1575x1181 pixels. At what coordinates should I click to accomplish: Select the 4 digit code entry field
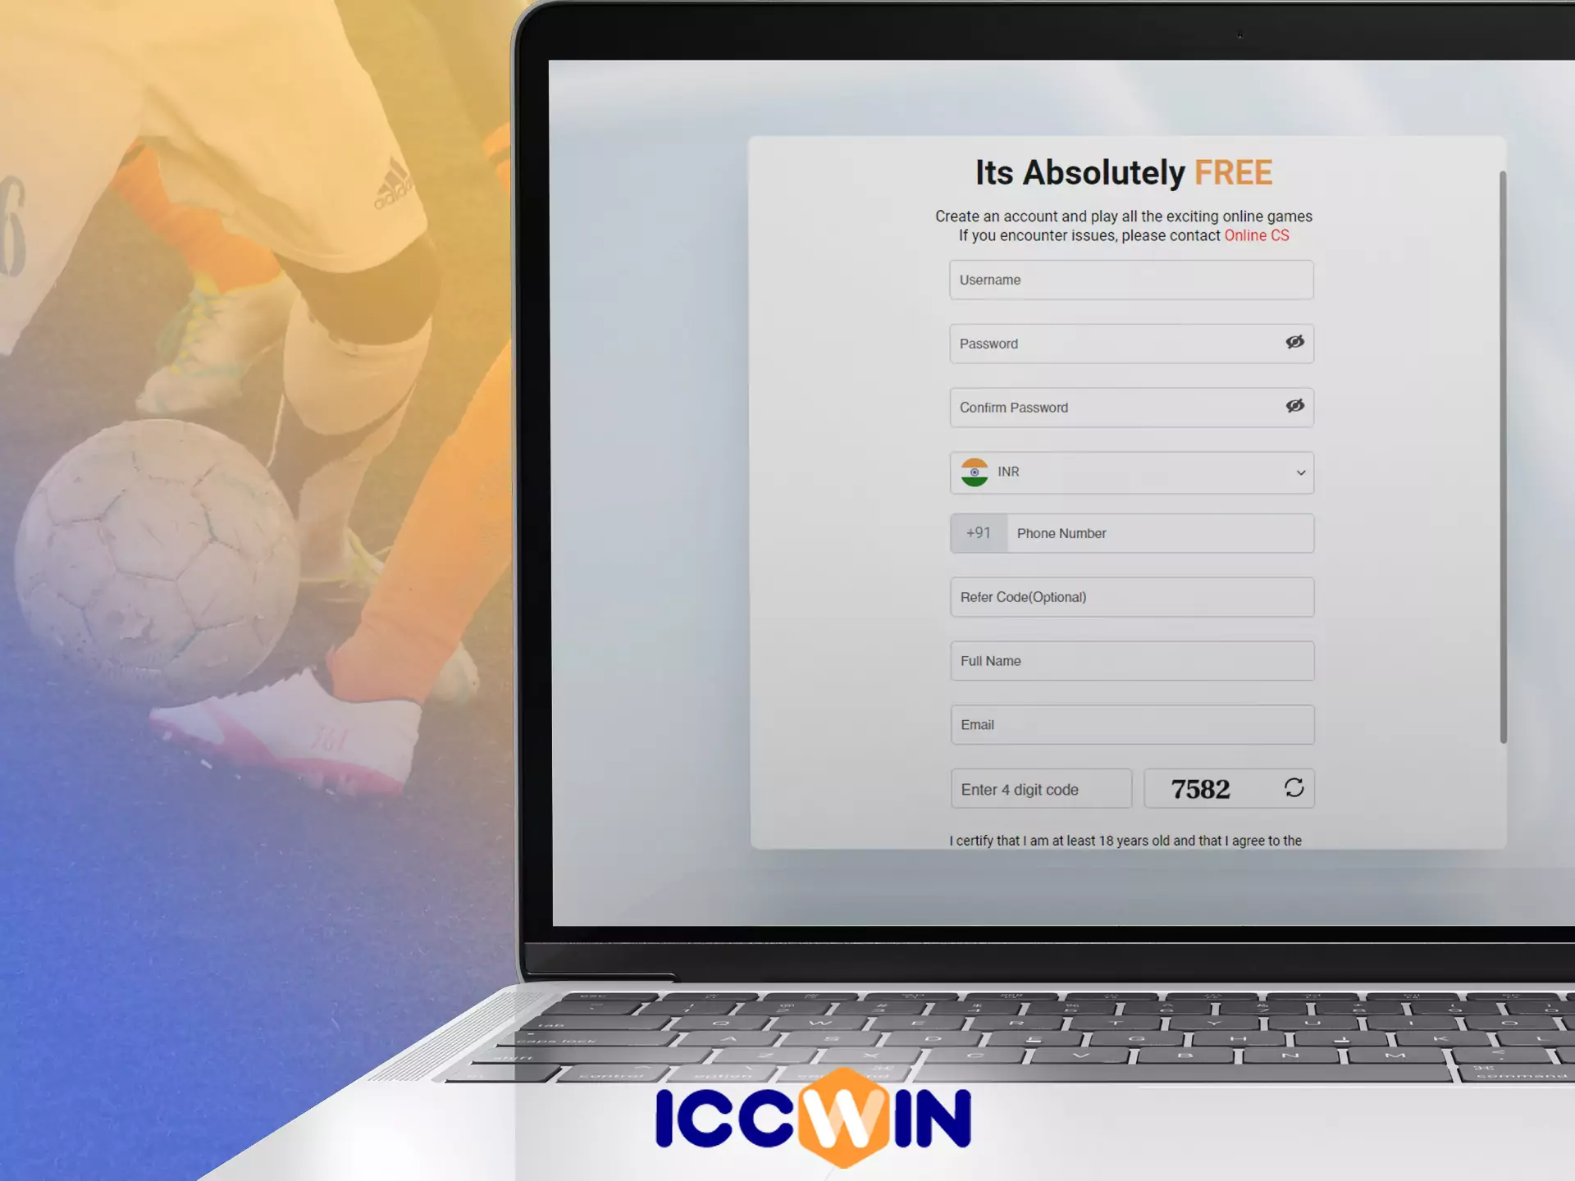[1039, 789]
